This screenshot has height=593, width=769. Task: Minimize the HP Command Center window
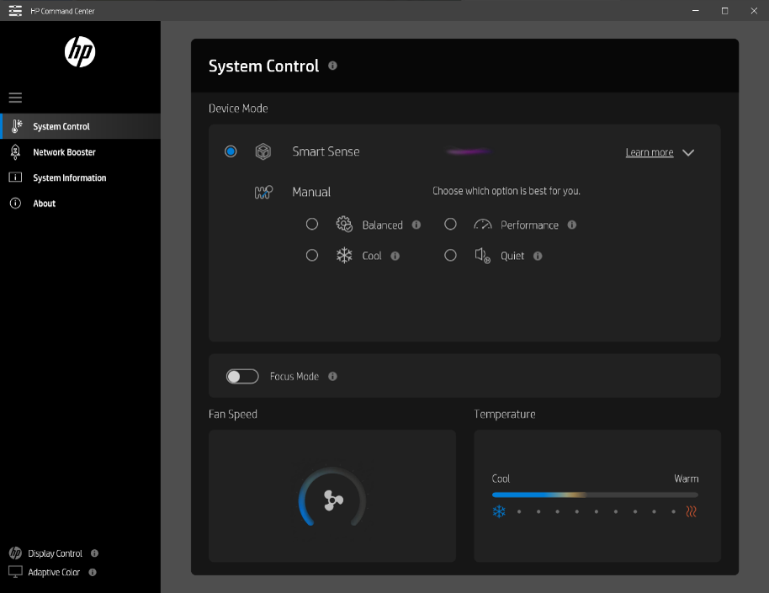(696, 11)
